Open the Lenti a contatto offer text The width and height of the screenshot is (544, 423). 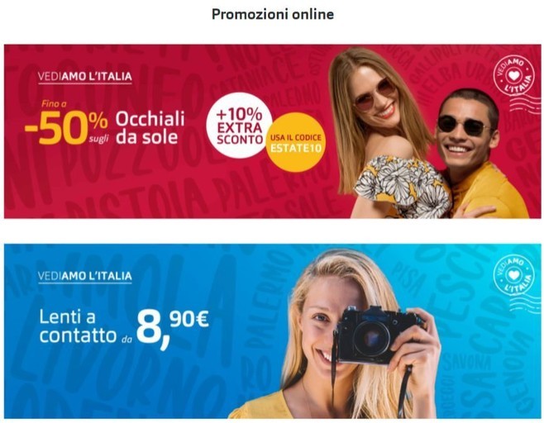click(78, 326)
